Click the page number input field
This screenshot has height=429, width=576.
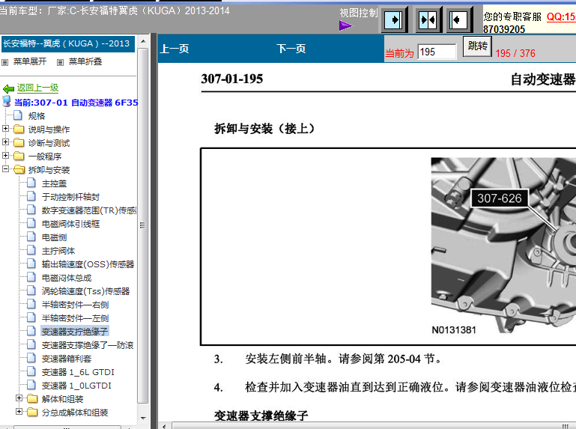437,52
